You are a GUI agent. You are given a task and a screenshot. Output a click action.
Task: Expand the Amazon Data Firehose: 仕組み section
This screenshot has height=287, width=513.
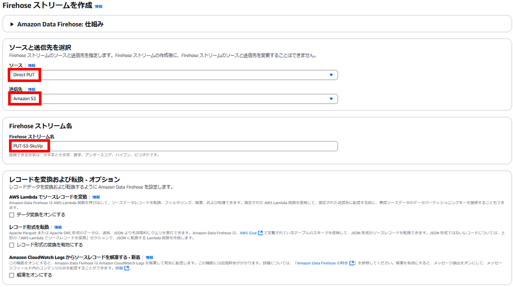point(12,24)
